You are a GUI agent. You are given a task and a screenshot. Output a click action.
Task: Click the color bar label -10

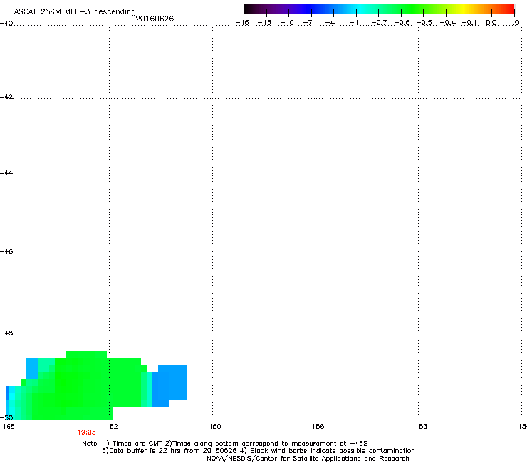click(287, 23)
